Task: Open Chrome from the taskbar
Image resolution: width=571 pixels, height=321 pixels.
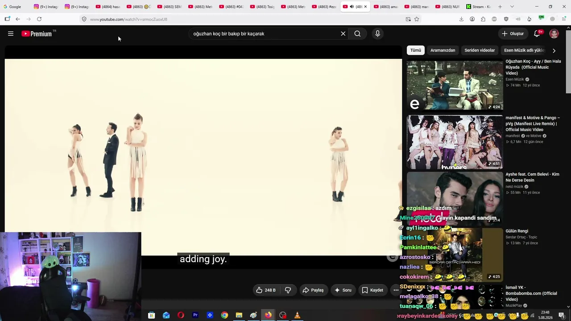Action: point(224,315)
